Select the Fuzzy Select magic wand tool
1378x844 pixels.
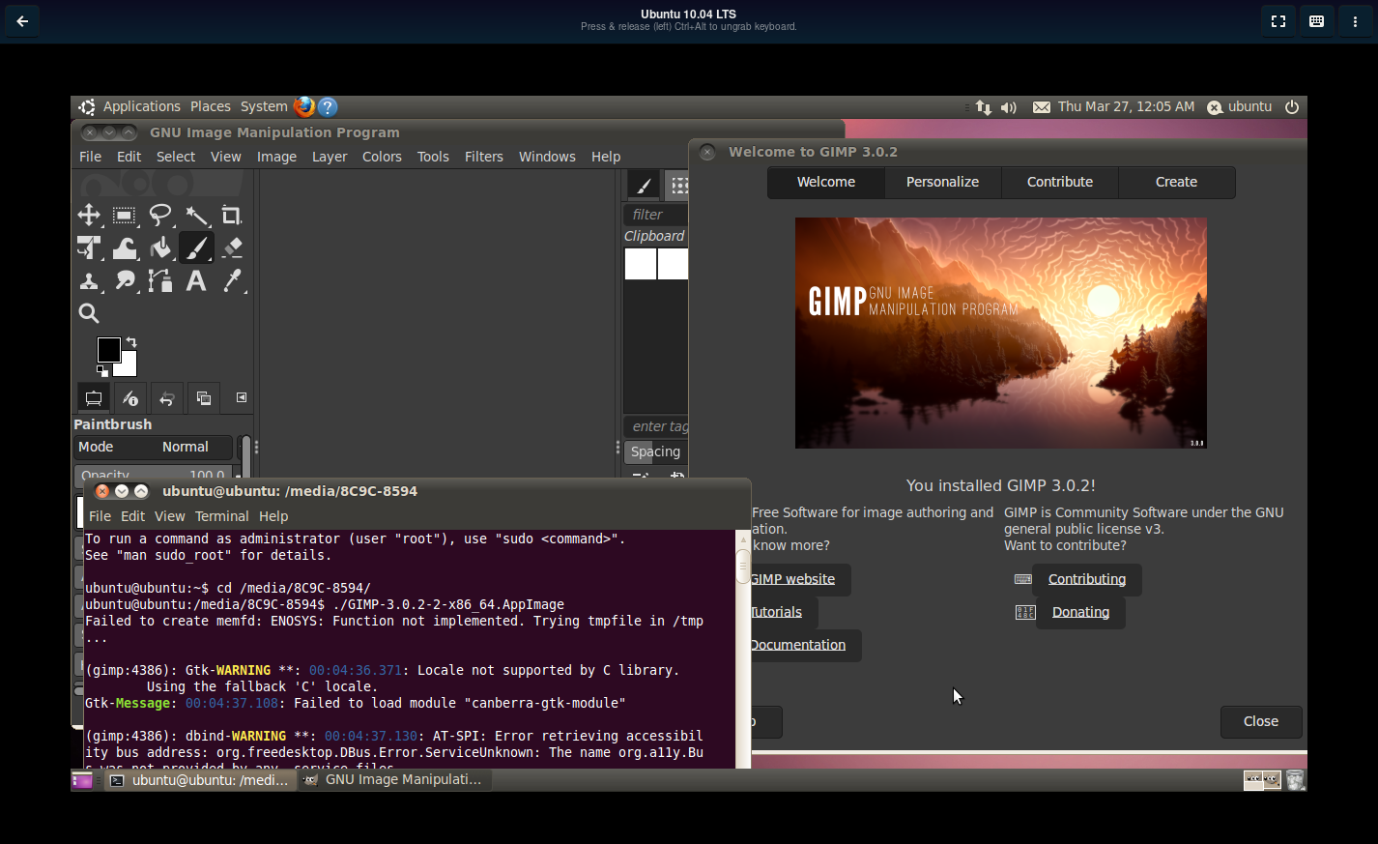196,215
